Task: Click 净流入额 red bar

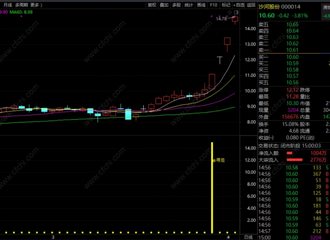Action: [x=290, y=153]
